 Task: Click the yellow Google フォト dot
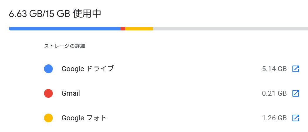tap(48, 118)
